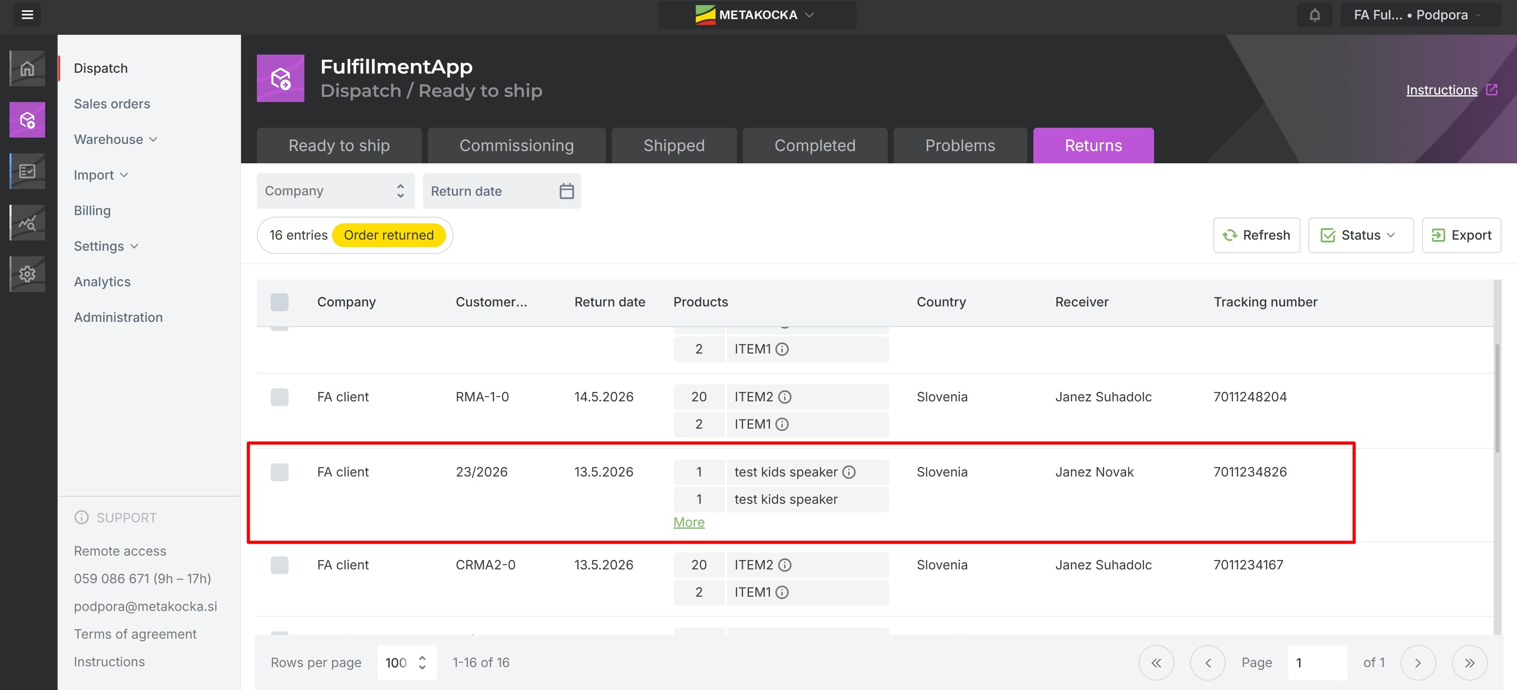Show info for ITEM2 in CRMA2-0 row
The height and width of the screenshot is (690, 1517).
tap(784, 565)
